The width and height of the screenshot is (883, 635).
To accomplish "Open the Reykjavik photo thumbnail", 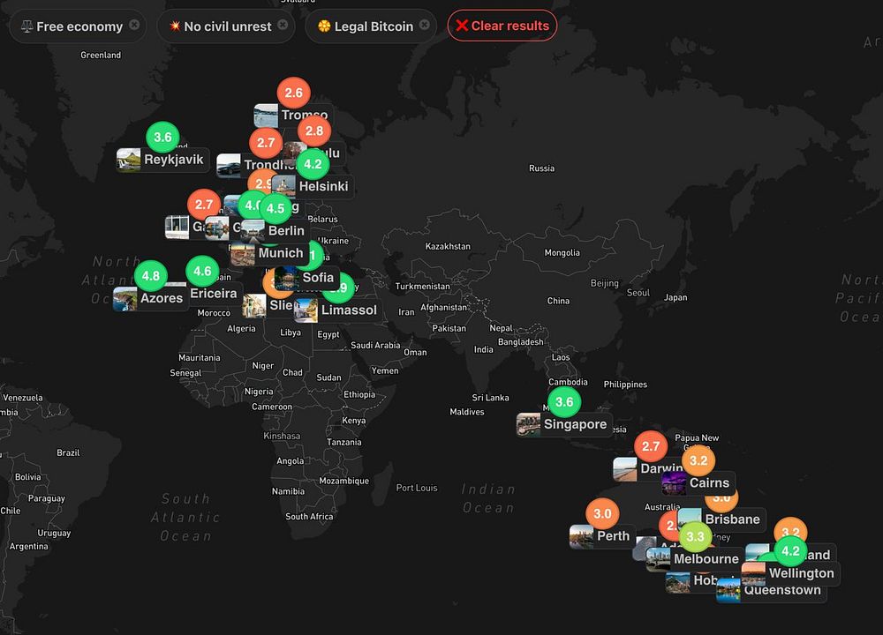I will pos(128,161).
